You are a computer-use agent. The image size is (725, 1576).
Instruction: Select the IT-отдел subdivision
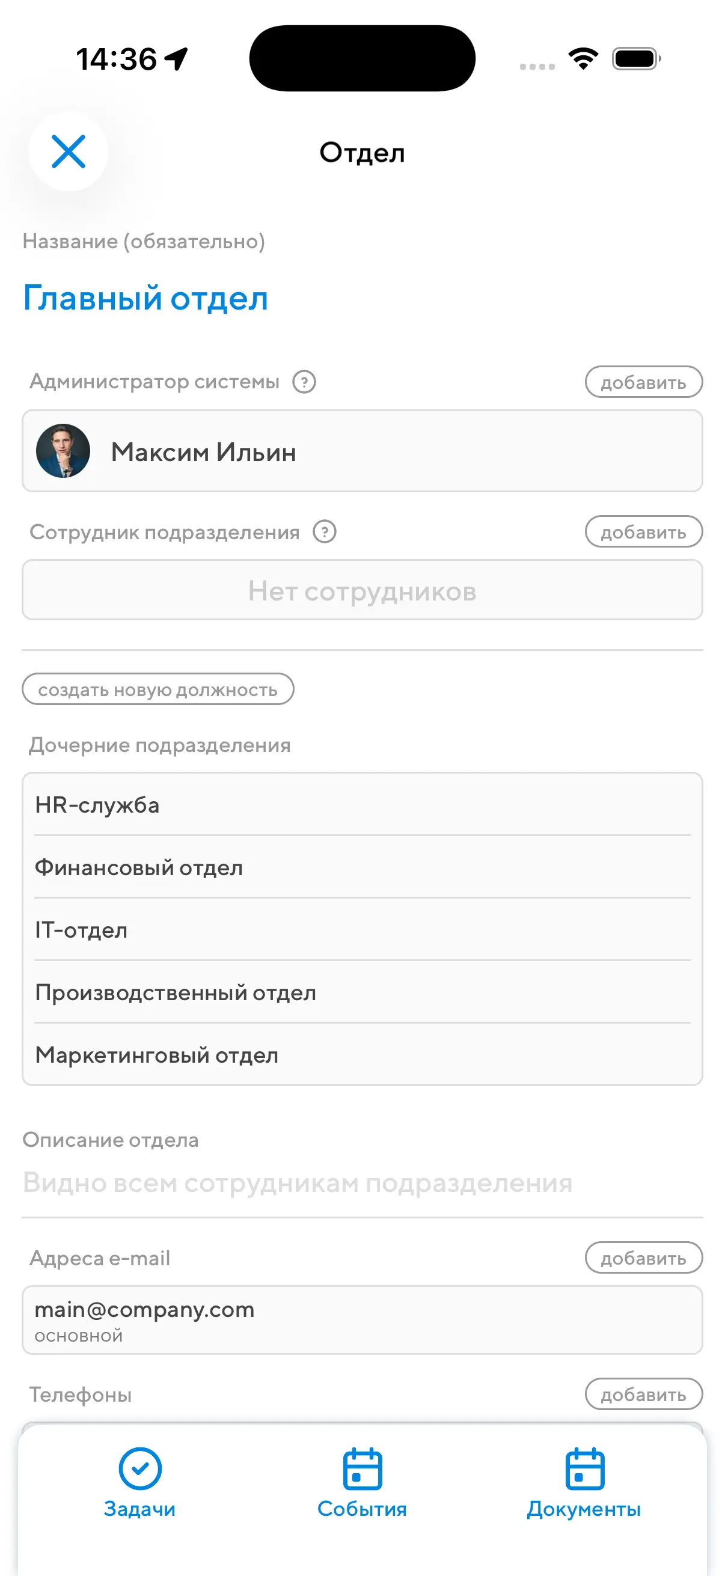tap(362, 930)
